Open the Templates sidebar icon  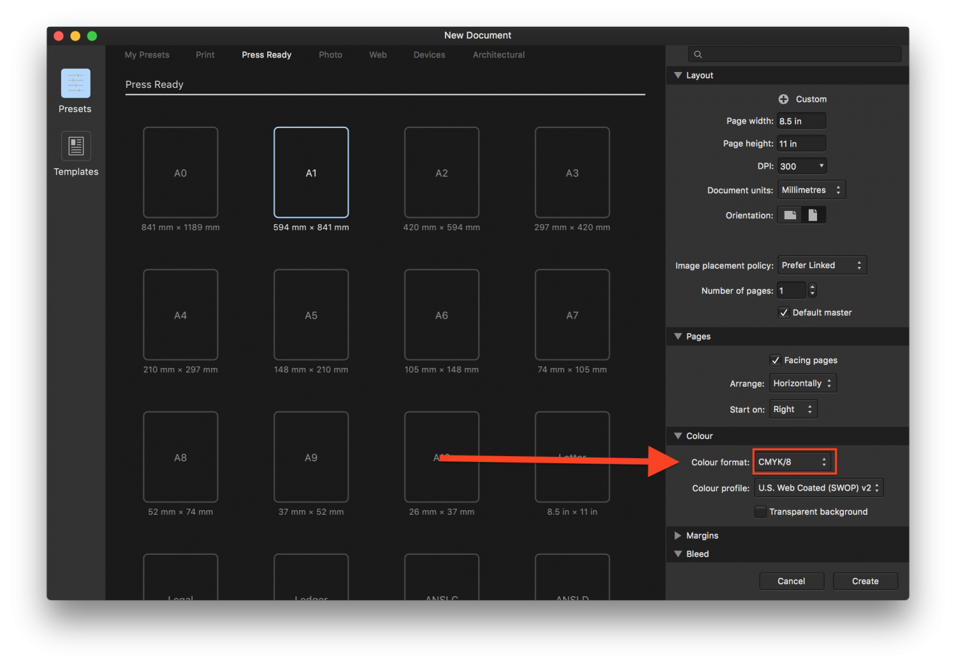[x=76, y=147]
